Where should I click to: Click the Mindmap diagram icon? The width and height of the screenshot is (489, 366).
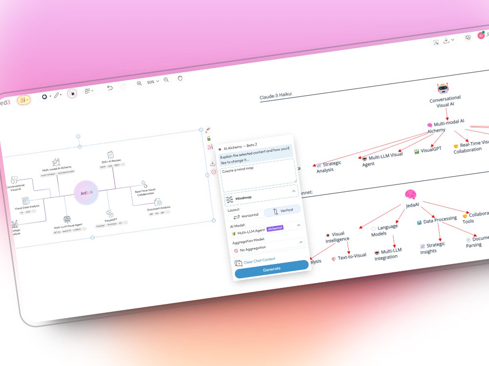[x=229, y=200]
